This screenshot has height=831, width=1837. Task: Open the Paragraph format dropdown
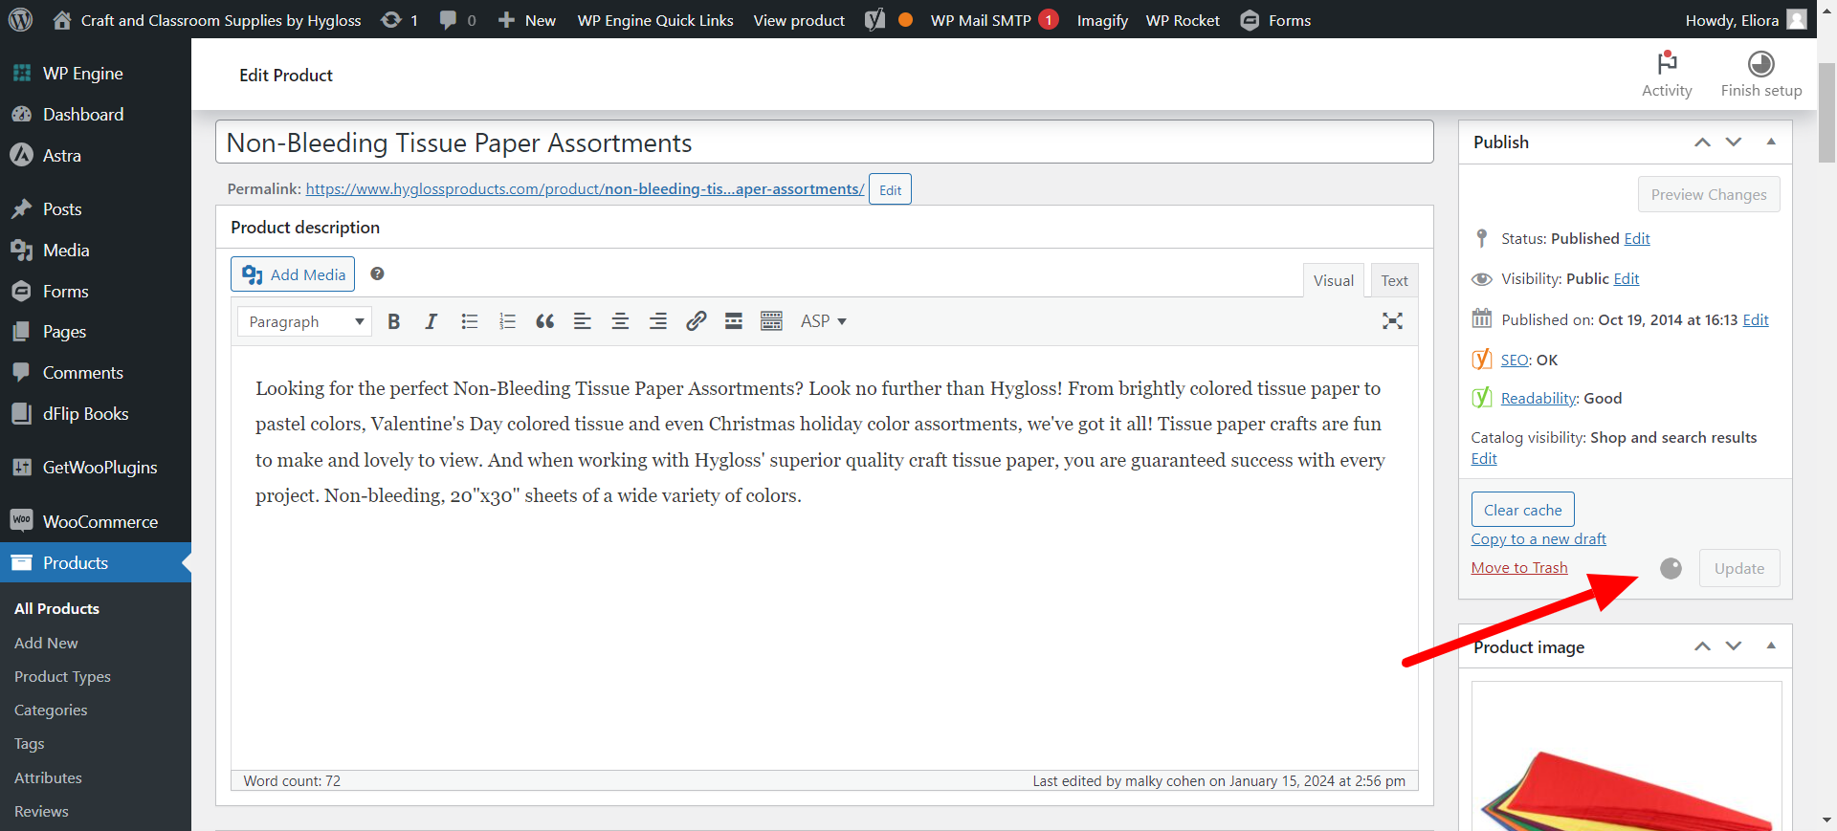coord(305,321)
